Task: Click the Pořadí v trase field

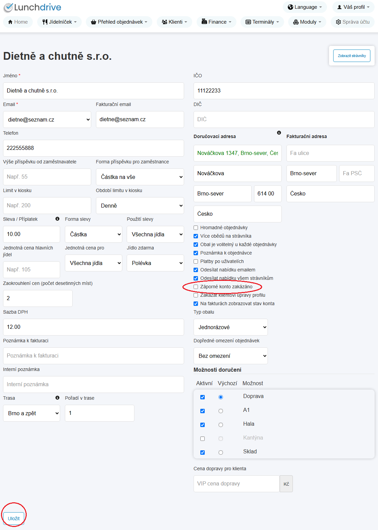Action: 100,413
